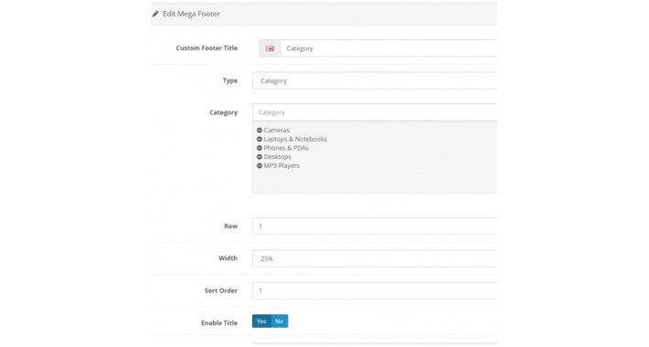This screenshot has width=649, height=347.
Task: Click the language flag icon before Custom Footer Title
Action: (x=270, y=48)
